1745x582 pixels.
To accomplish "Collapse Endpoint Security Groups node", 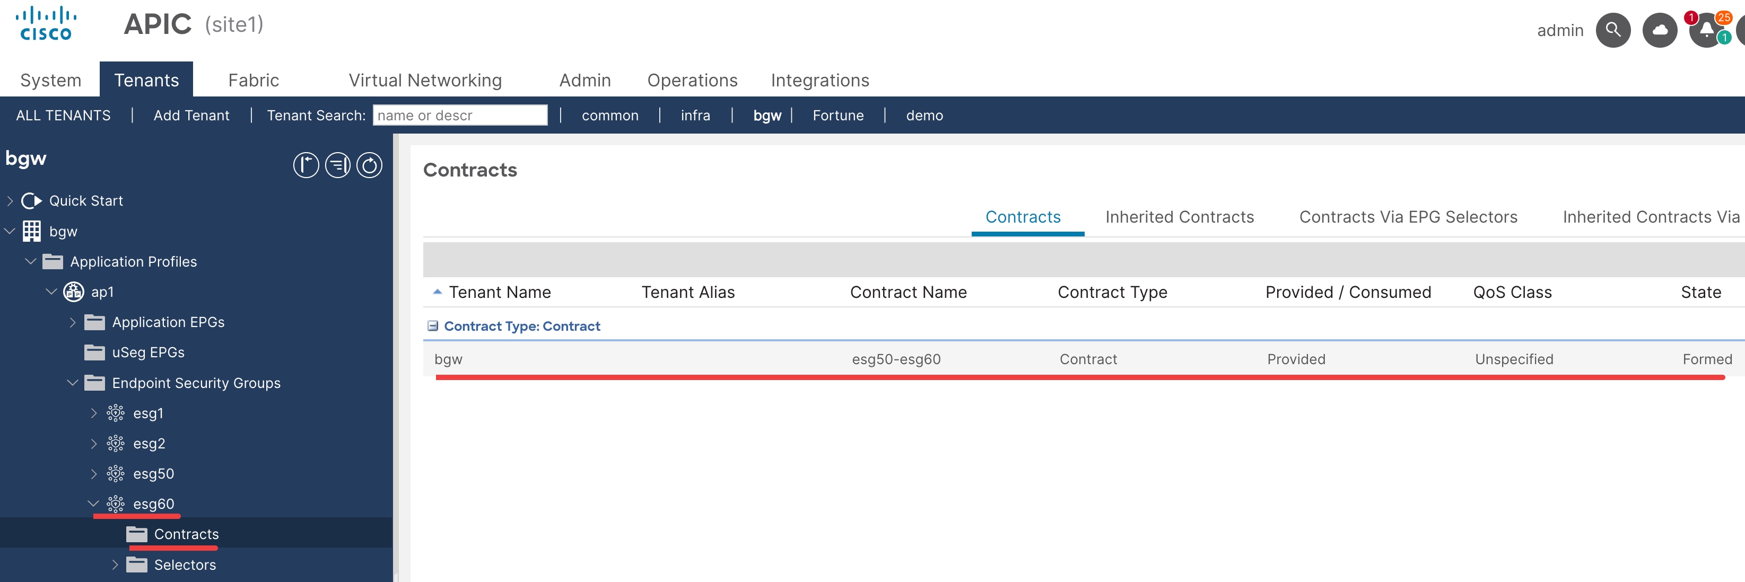I will pyautogui.click(x=73, y=383).
